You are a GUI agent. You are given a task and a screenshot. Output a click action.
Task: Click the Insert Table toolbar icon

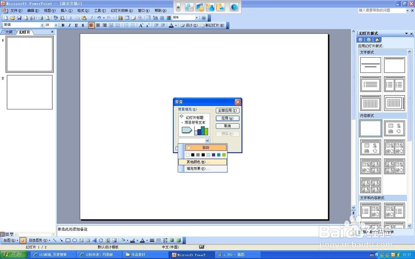click(127, 18)
